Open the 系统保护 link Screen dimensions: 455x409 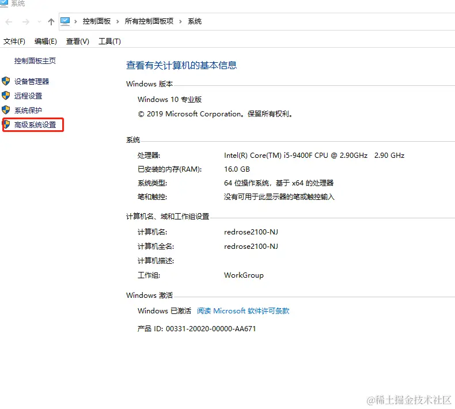(x=28, y=110)
